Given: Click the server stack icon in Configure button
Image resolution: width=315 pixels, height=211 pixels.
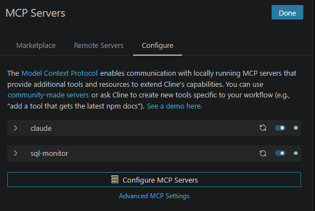Looking at the screenshot, I should (115, 179).
